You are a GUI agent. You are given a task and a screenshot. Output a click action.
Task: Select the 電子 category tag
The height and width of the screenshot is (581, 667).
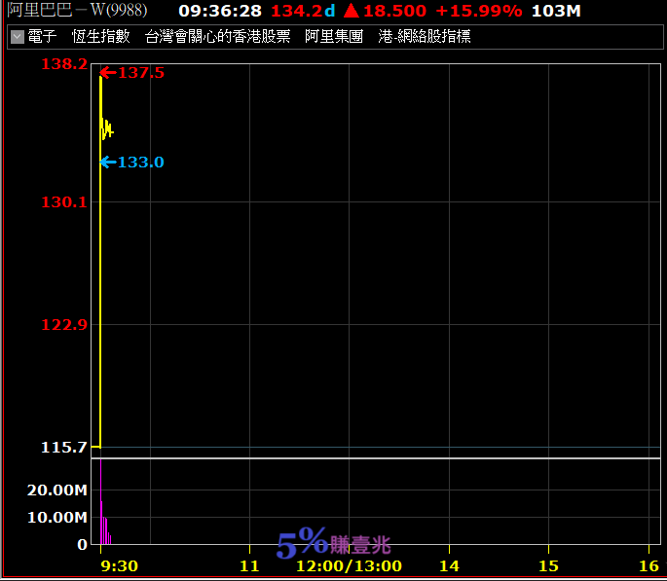42,37
